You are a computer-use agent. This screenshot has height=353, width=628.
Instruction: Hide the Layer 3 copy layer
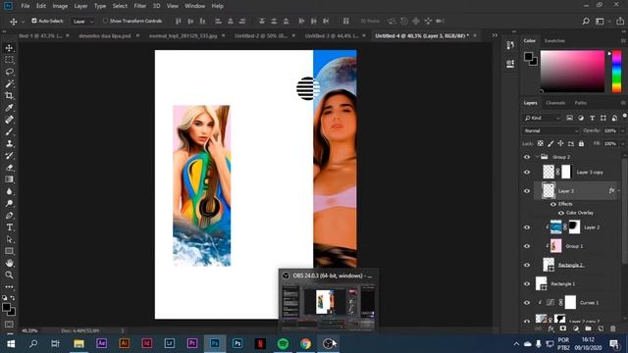tap(527, 173)
